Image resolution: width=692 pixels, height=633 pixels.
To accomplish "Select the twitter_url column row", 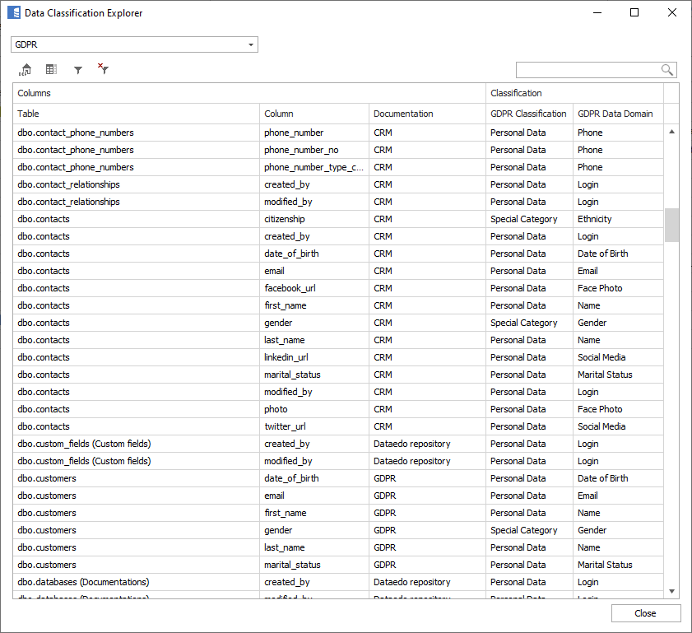I will pyautogui.click(x=284, y=426).
